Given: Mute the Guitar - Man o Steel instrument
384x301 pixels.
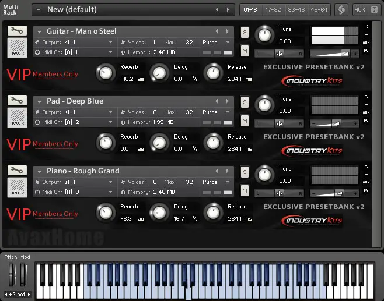Looking at the screenshot, I should click(245, 51).
